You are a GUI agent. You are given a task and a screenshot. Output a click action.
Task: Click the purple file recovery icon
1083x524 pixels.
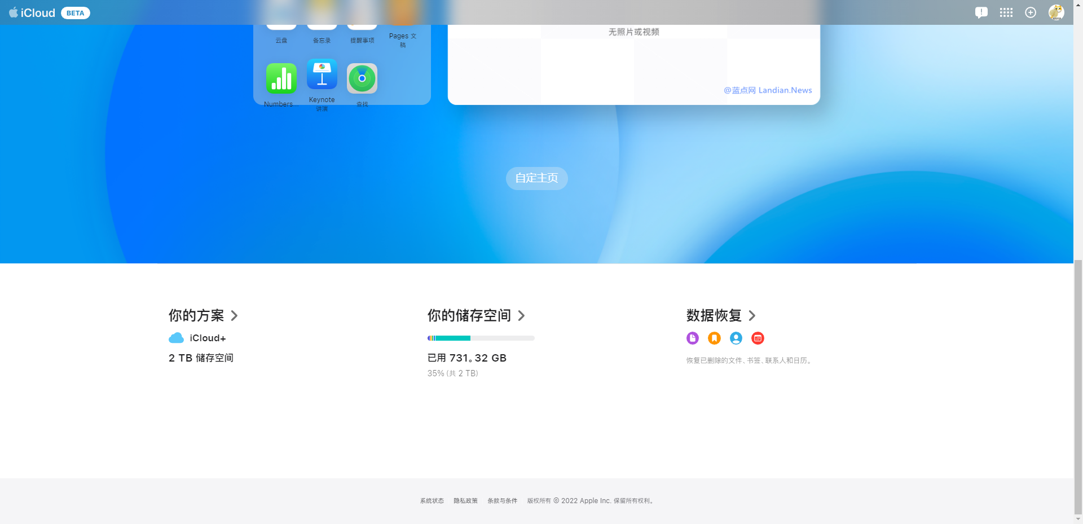(693, 338)
